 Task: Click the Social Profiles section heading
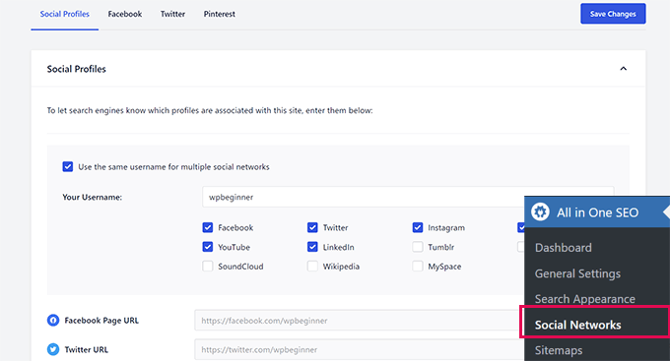click(77, 69)
